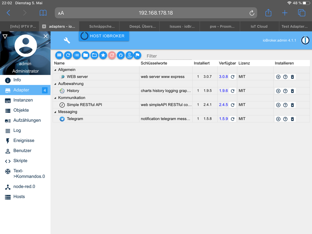Switch to the IoT Cloud tab

[259, 26]
